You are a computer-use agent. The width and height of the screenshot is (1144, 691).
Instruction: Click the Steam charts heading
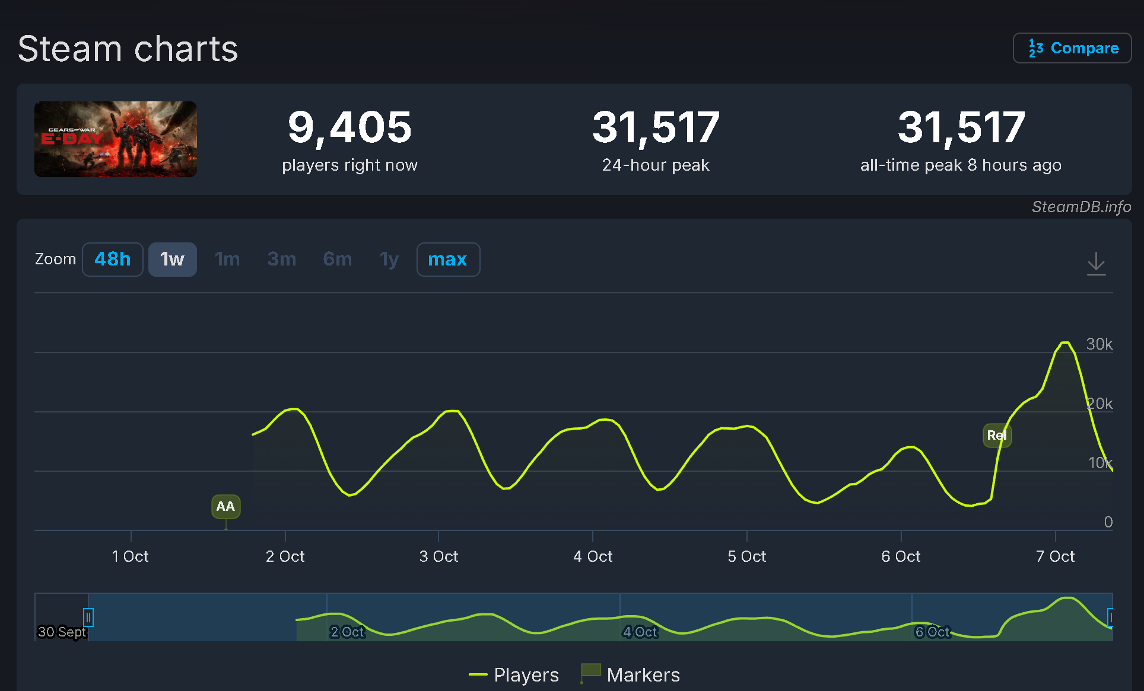[128, 49]
